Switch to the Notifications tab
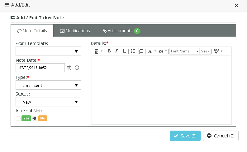247x152 pixels. click(75, 31)
